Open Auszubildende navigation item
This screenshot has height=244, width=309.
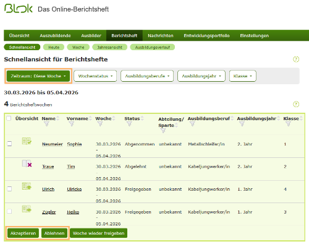click(55, 35)
